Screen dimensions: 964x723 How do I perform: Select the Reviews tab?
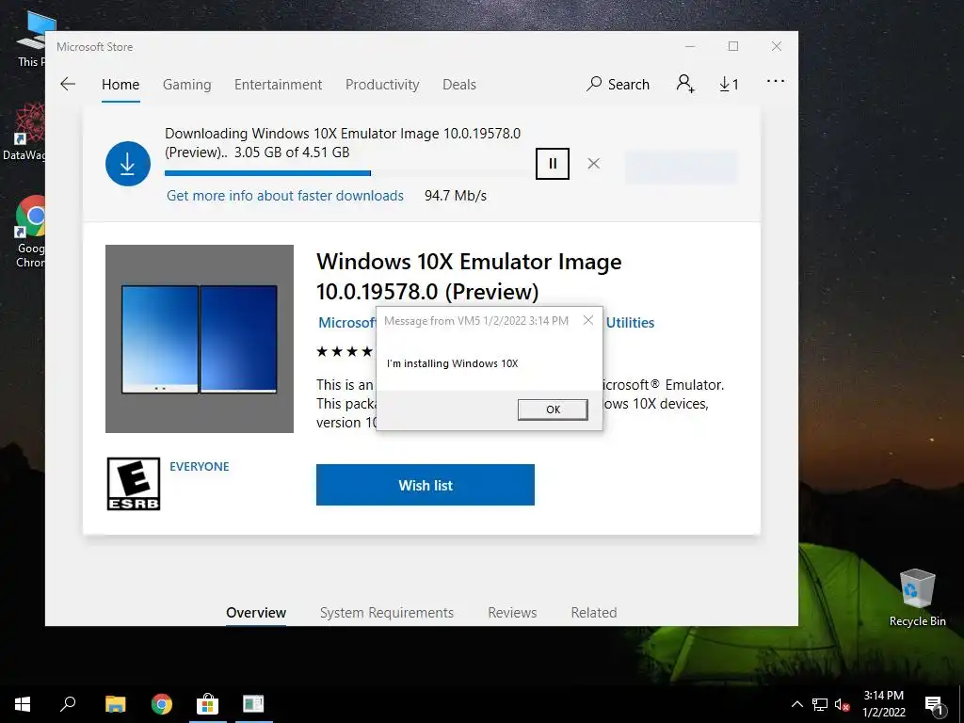click(512, 613)
